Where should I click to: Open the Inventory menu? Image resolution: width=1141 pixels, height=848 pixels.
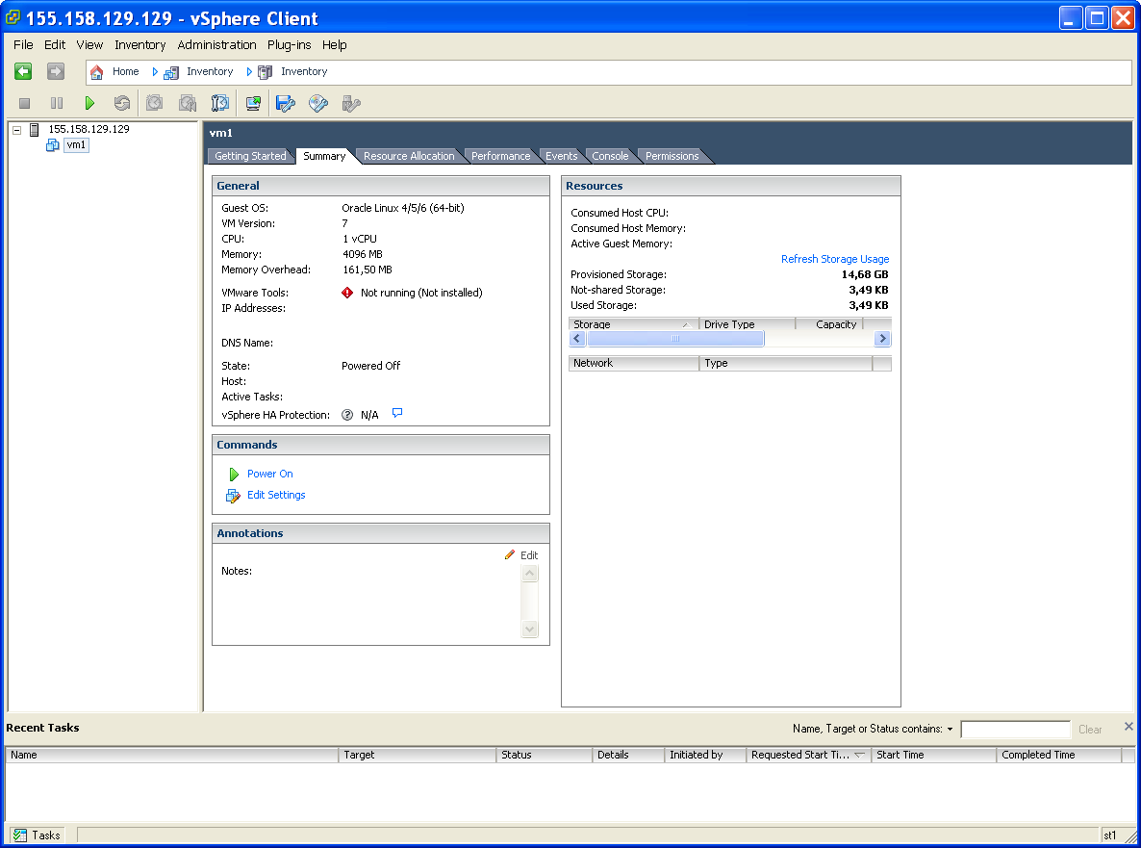coord(139,45)
